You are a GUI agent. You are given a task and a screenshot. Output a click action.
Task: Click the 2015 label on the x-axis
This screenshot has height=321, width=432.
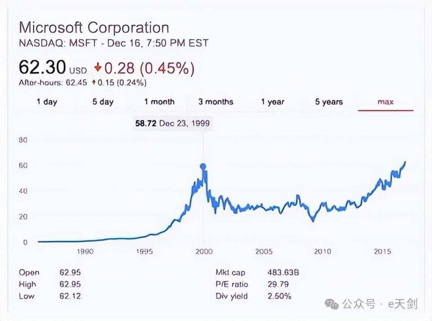[382, 251]
